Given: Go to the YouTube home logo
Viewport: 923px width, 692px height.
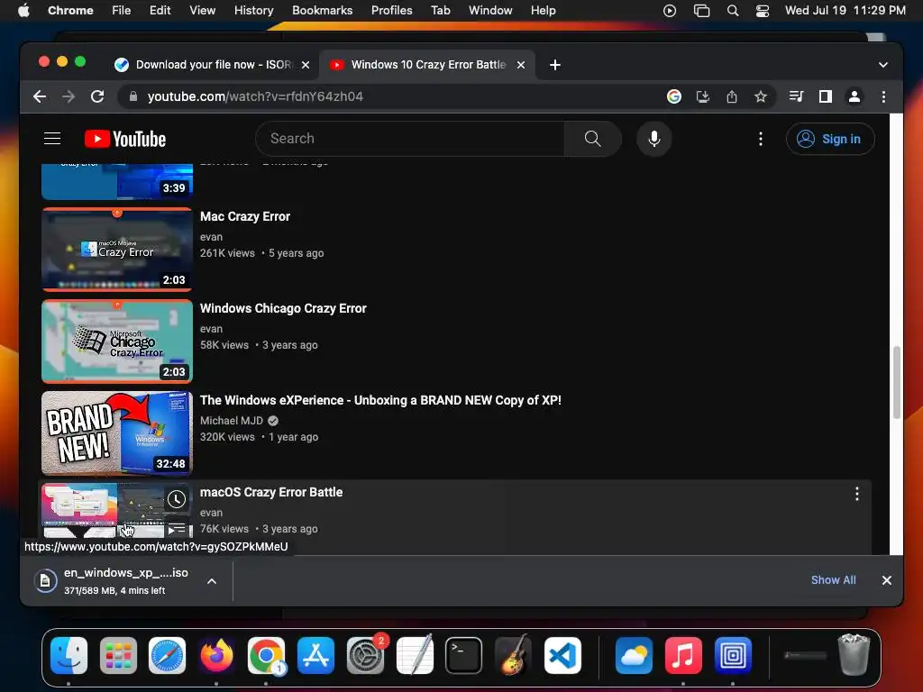Looking at the screenshot, I should [x=125, y=139].
